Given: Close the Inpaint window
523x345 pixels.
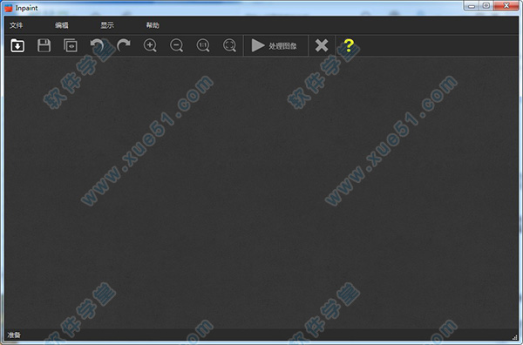Looking at the screenshot, I should point(506,6).
